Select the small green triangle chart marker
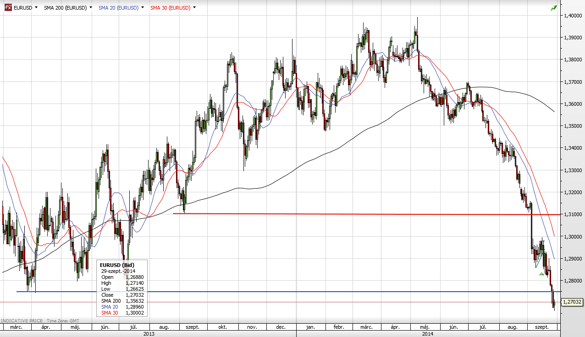585x337 pixels. pos(541,274)
